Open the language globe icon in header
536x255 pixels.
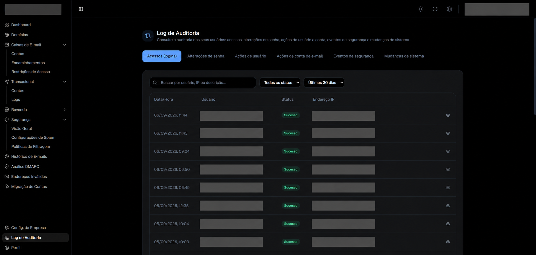(x=449, y=9)
